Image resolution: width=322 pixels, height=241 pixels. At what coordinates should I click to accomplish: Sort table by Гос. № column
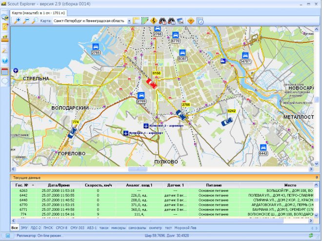pos(22,185)
